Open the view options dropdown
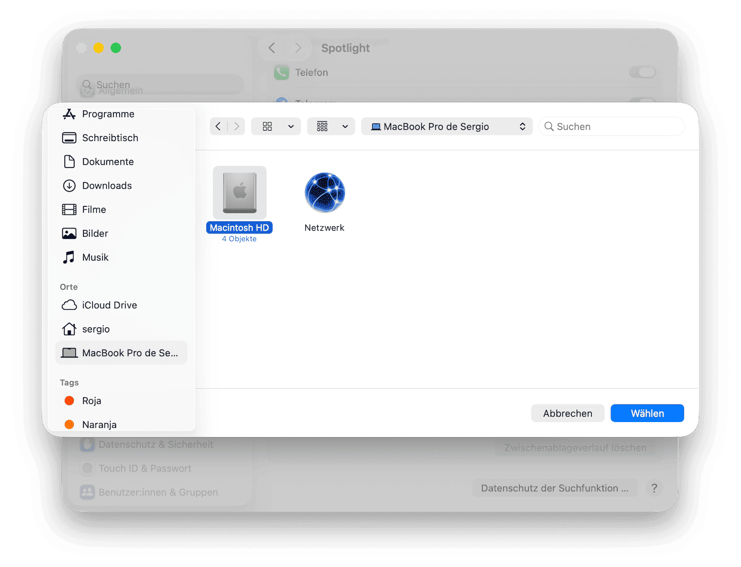The image size is (741, 567). pos(275,126)
